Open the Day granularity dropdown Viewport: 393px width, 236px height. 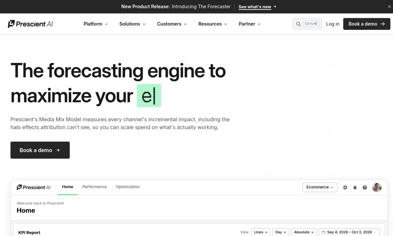pyautogui.click(x=281, y=232)
